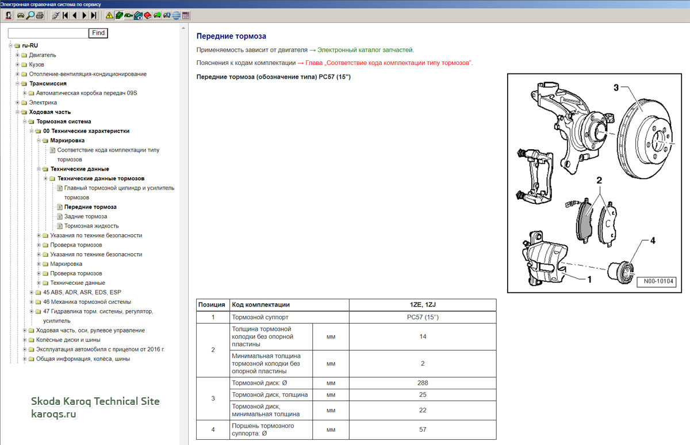Click the Find button
This screenshot has width=690, height=445.
pyautogui.click(x=98, y=33)
